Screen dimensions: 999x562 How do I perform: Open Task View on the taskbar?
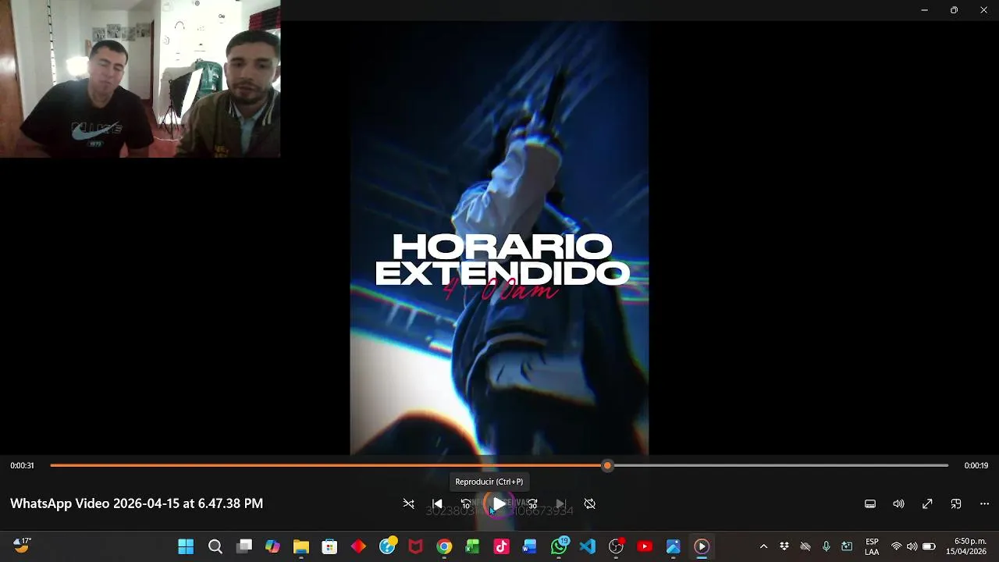244,546
